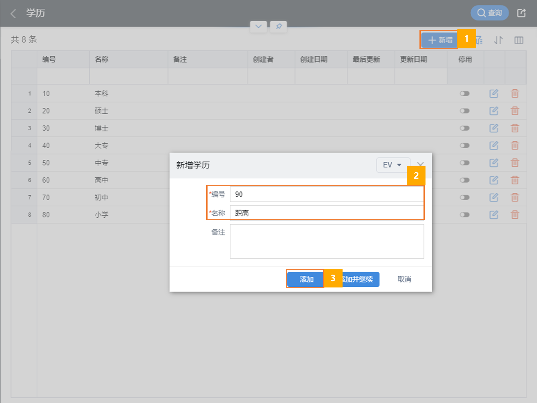The image size is (537, 403).
Task: Toggle 停用 for the 博士 row
Action: [464, 128]
